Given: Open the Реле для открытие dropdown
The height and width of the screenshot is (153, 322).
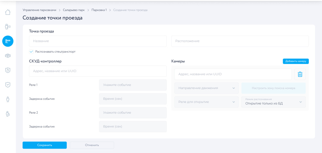Looking at the screenshot, I should coord(206,102).
